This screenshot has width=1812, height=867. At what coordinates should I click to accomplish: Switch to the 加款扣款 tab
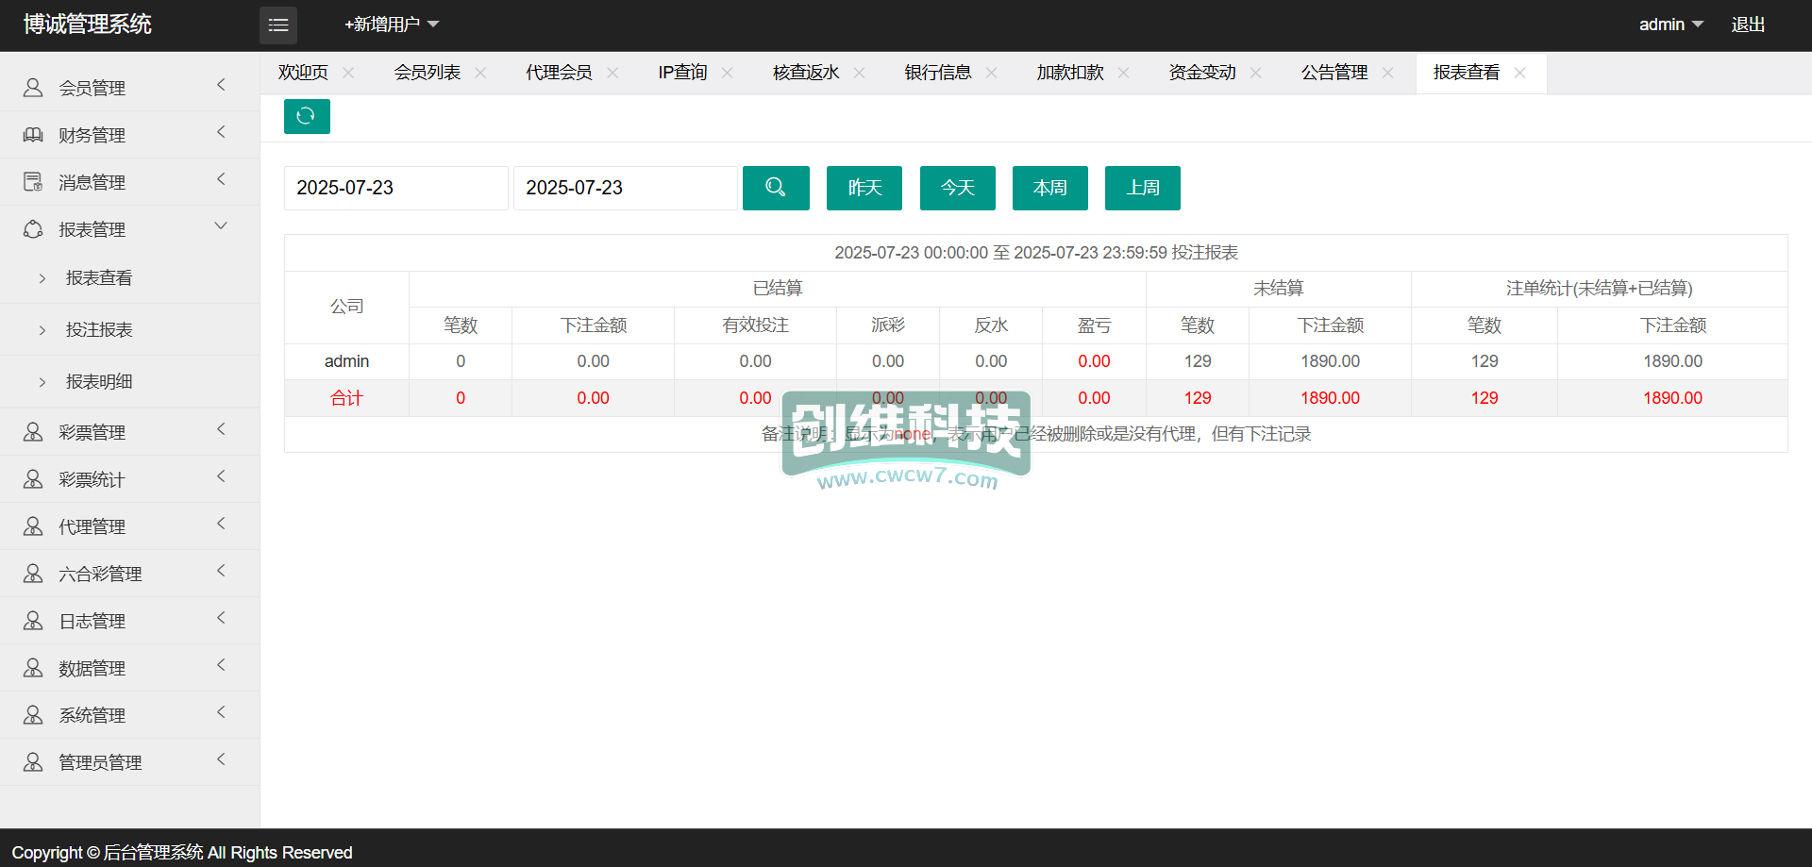click(x=1070, y=73)
